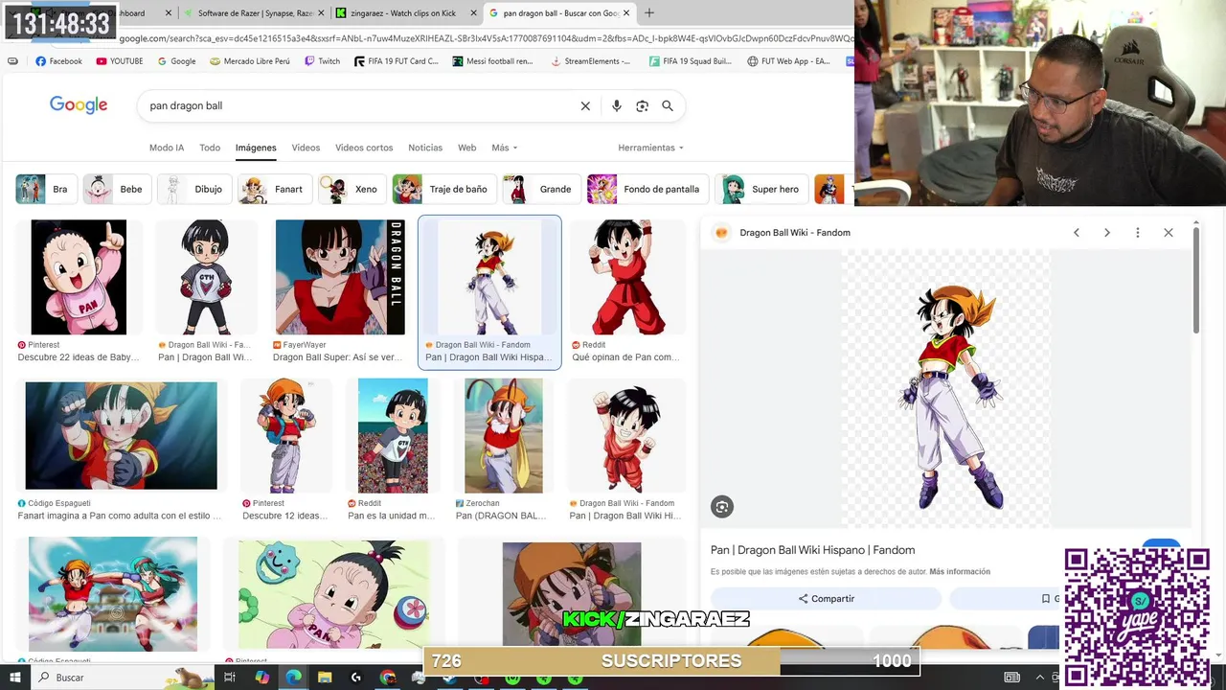Click the Compartir share button
The image size is (1226, 690).
pos(826,599)
